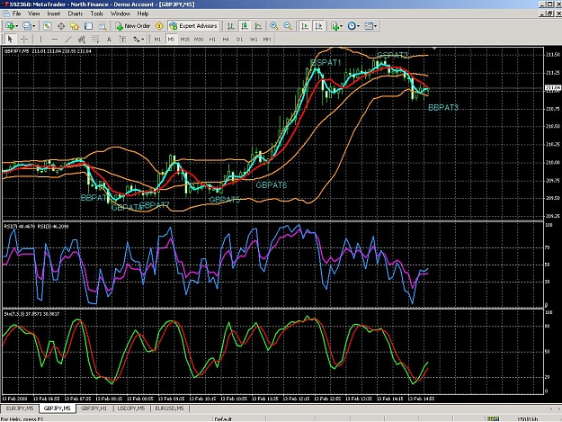Open the Charts menu
The height and width of the screenshot is (422, 562).
(76, 13)
